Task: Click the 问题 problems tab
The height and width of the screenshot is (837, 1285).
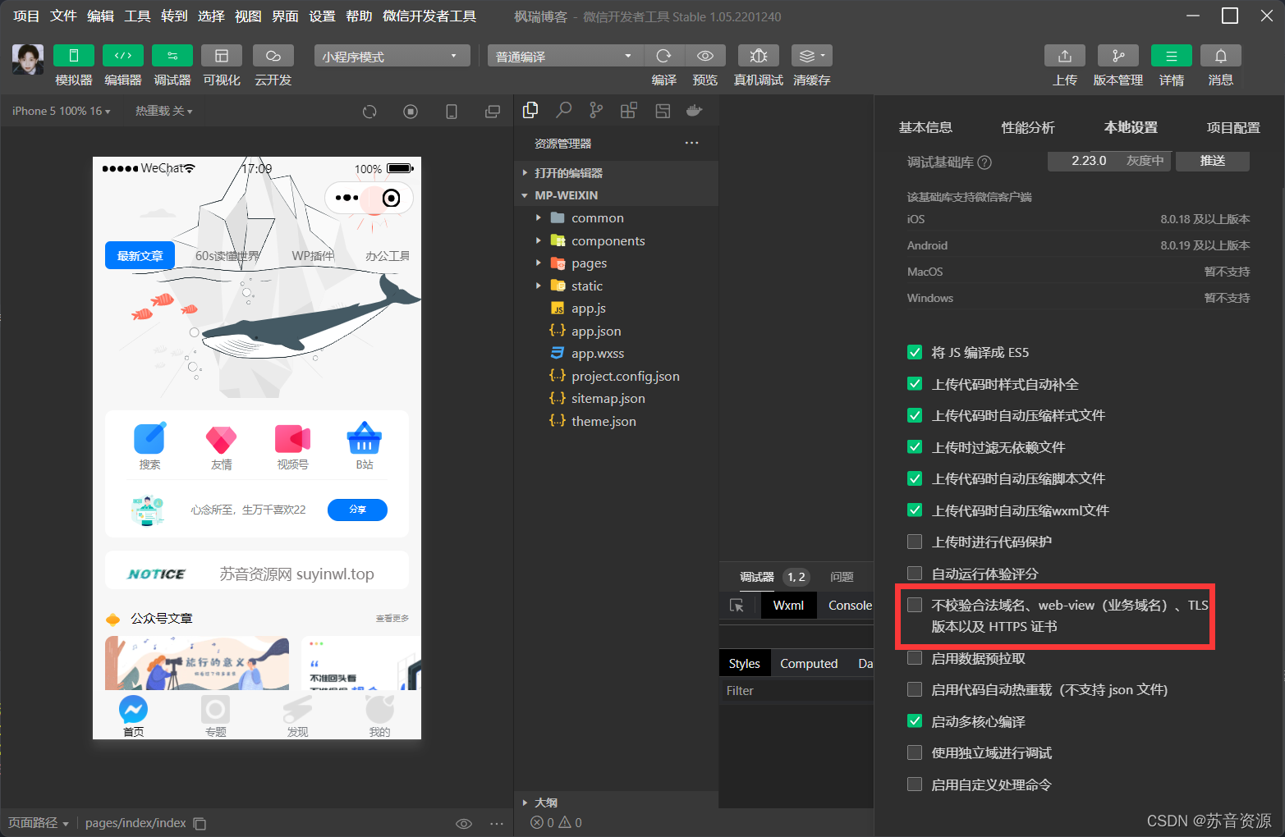Action: coord(842,577)
